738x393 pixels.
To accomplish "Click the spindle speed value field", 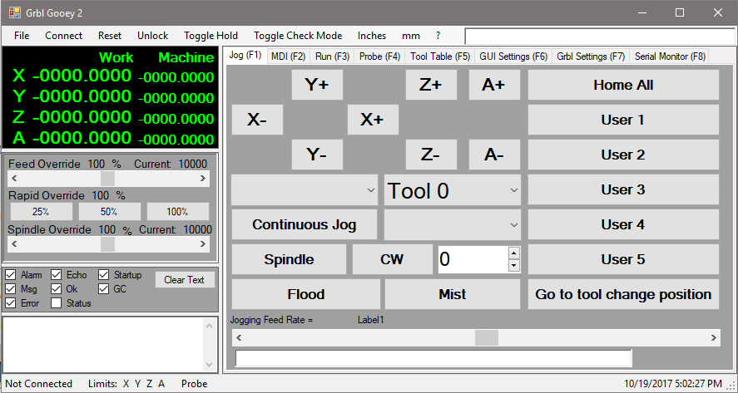I will tap(473, 259).
